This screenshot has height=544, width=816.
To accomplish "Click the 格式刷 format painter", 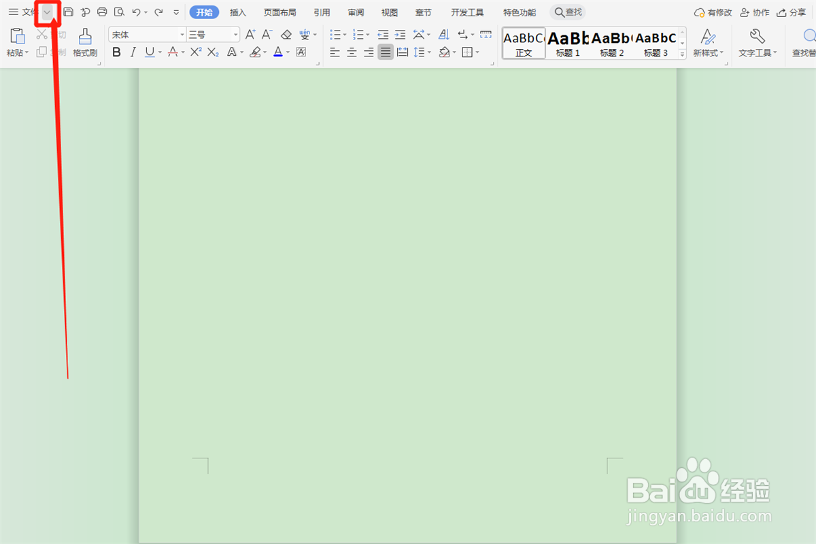I will pos(85,42).
